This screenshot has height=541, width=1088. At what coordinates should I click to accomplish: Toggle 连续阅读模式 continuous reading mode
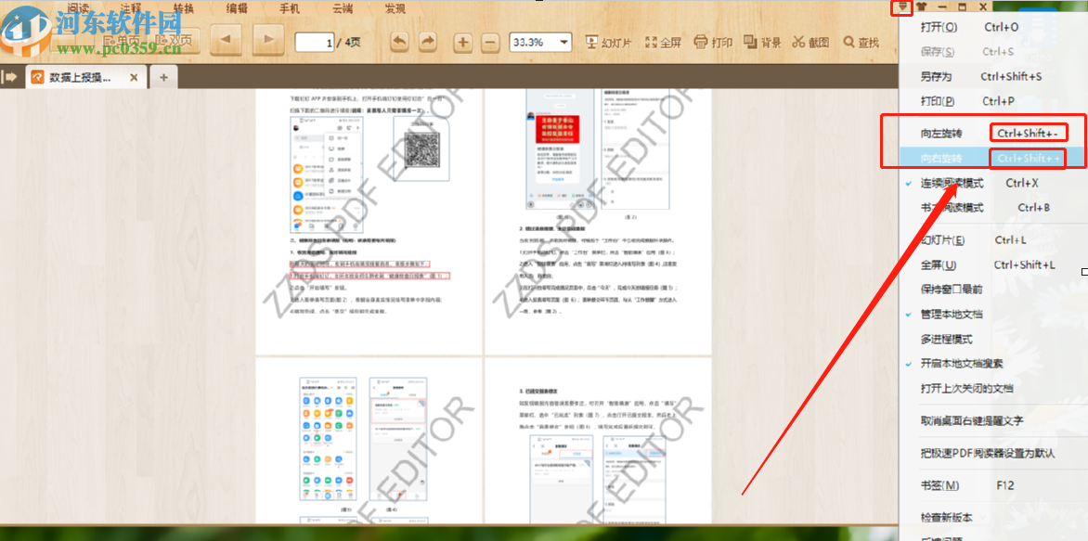click(x=952, y=184)
